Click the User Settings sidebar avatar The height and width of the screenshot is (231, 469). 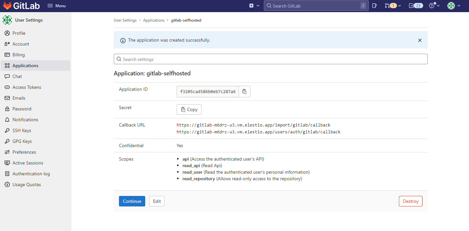point(7,20)
